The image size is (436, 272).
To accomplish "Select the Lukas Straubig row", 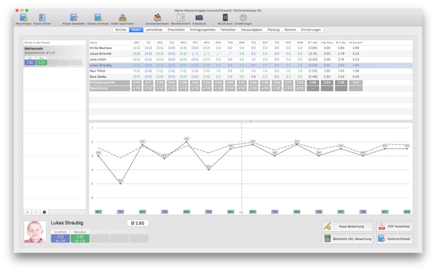I will tap(250, 65).
